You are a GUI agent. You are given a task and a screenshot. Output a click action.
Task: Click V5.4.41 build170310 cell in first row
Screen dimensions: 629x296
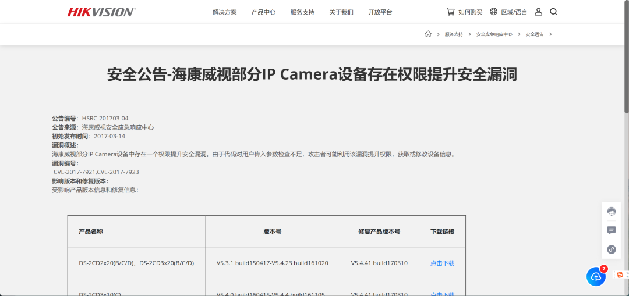379,263
